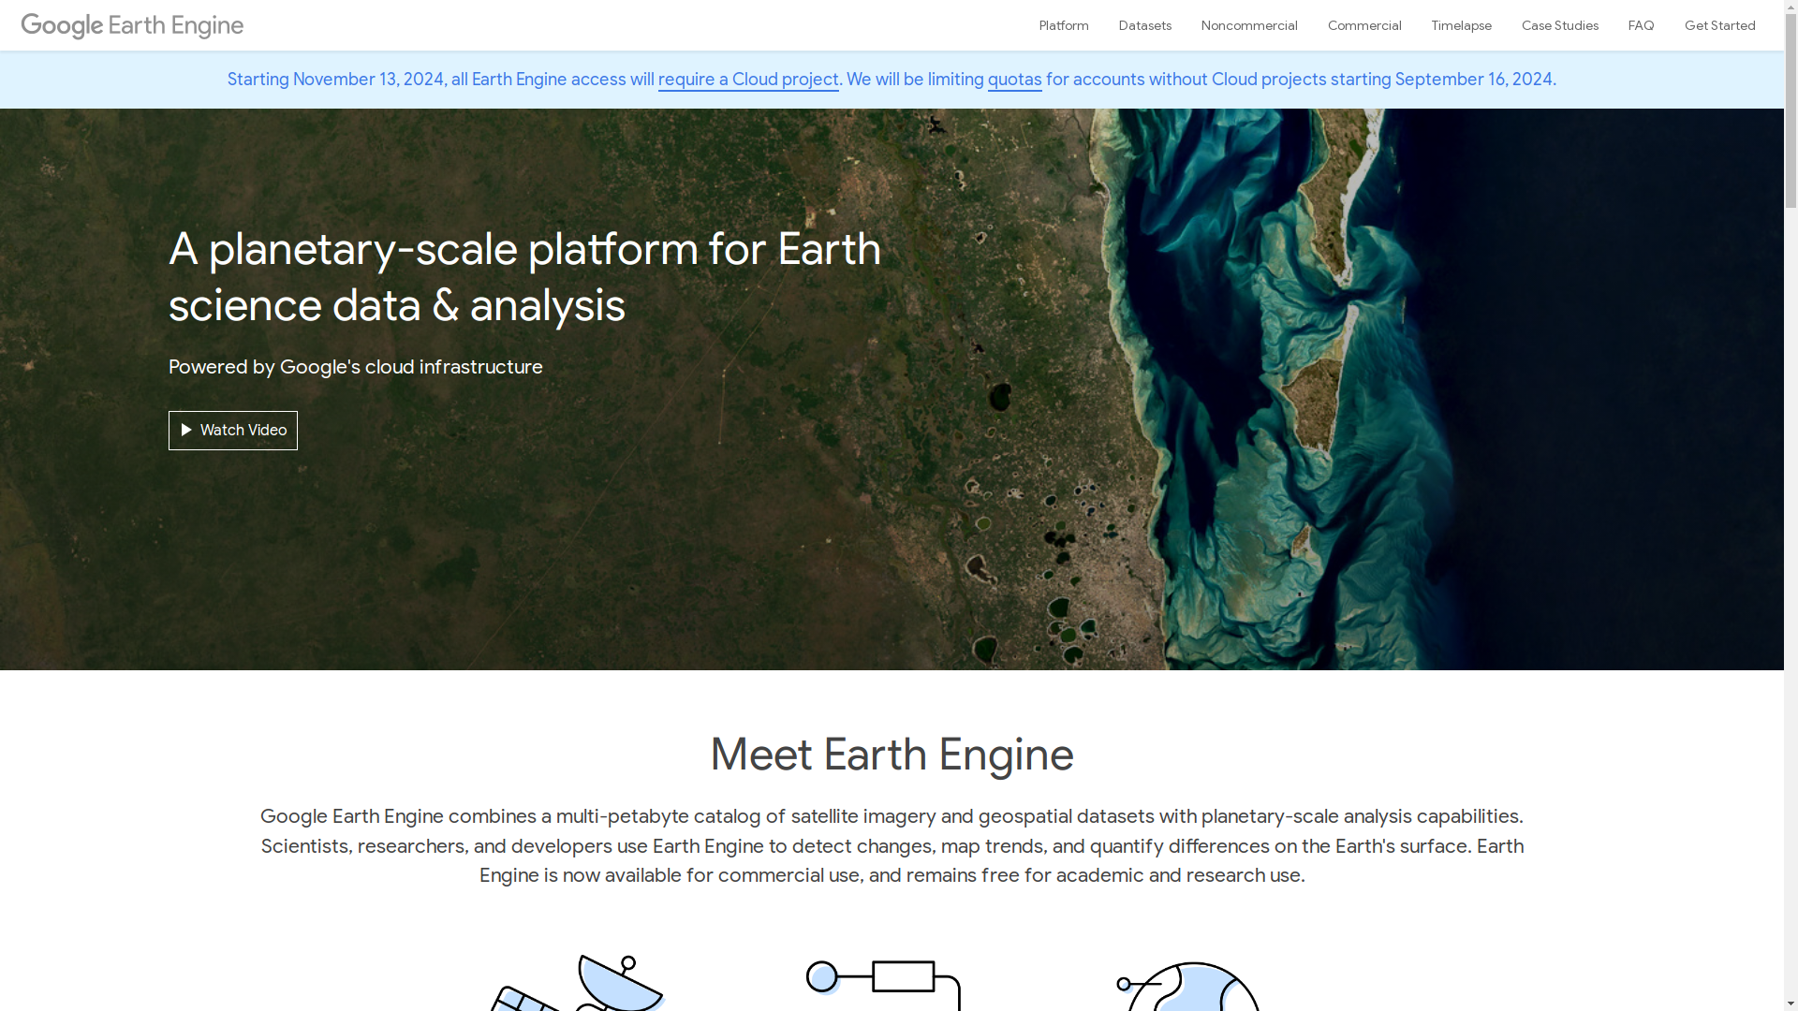Open the Datasets menu item
The image size is (1798, 1011).
pyautogui.click(x=1144, y=25)
